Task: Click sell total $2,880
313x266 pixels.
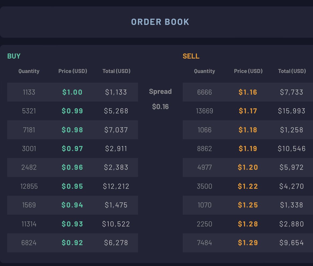Action: tap(291, 224)
